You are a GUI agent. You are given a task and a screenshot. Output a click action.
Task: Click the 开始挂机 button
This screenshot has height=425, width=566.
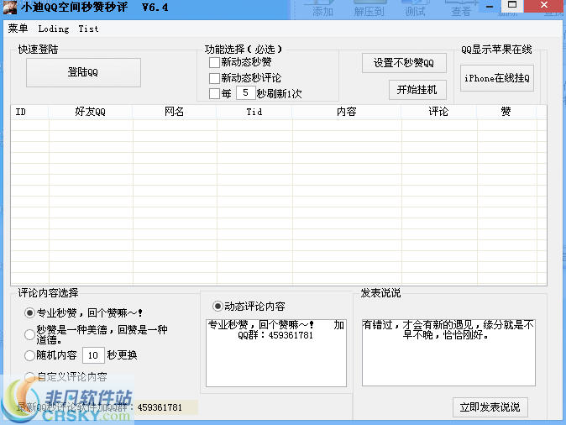(417, 90)
